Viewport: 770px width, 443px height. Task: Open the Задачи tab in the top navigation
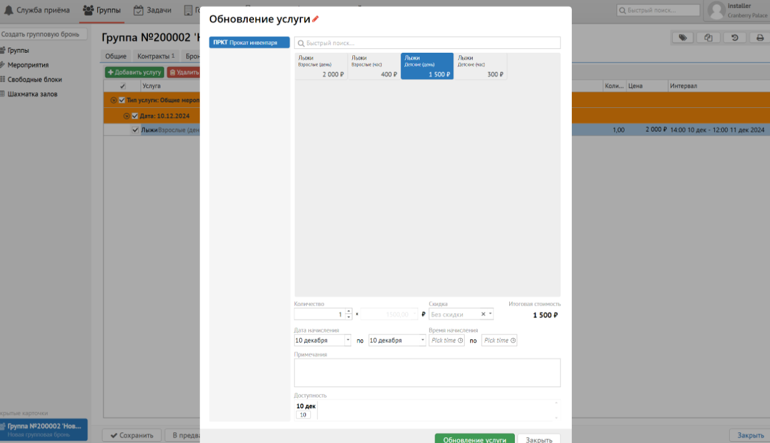click(152, 11)
